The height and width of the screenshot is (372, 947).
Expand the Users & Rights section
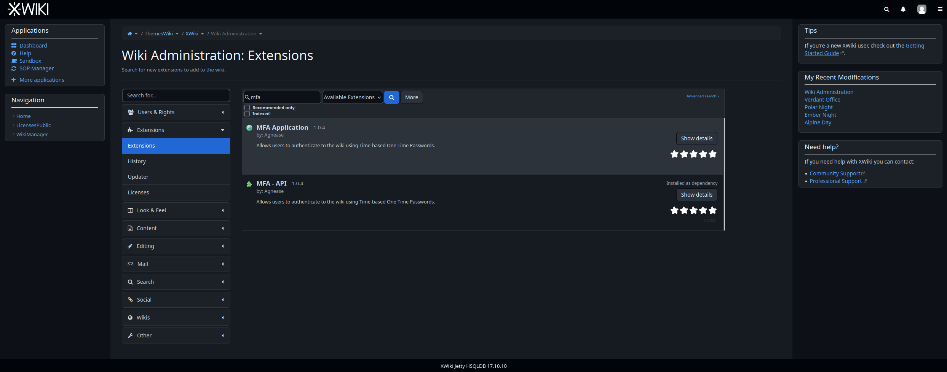[x=176, y=112]
